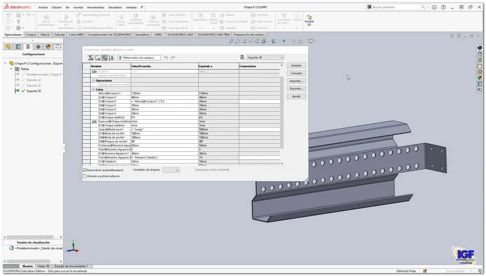Switch to Sketch Equation View icon
The width and height of the screenshot is (486, 276).
[x=97, y=58]
